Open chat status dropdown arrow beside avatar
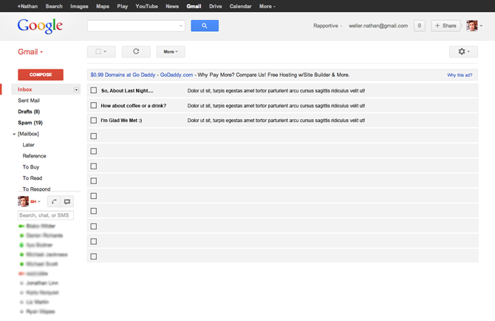 point(39,201)
